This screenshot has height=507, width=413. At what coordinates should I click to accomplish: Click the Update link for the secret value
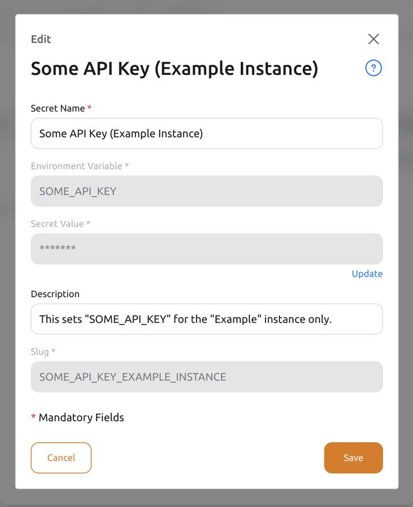point(367,274)
